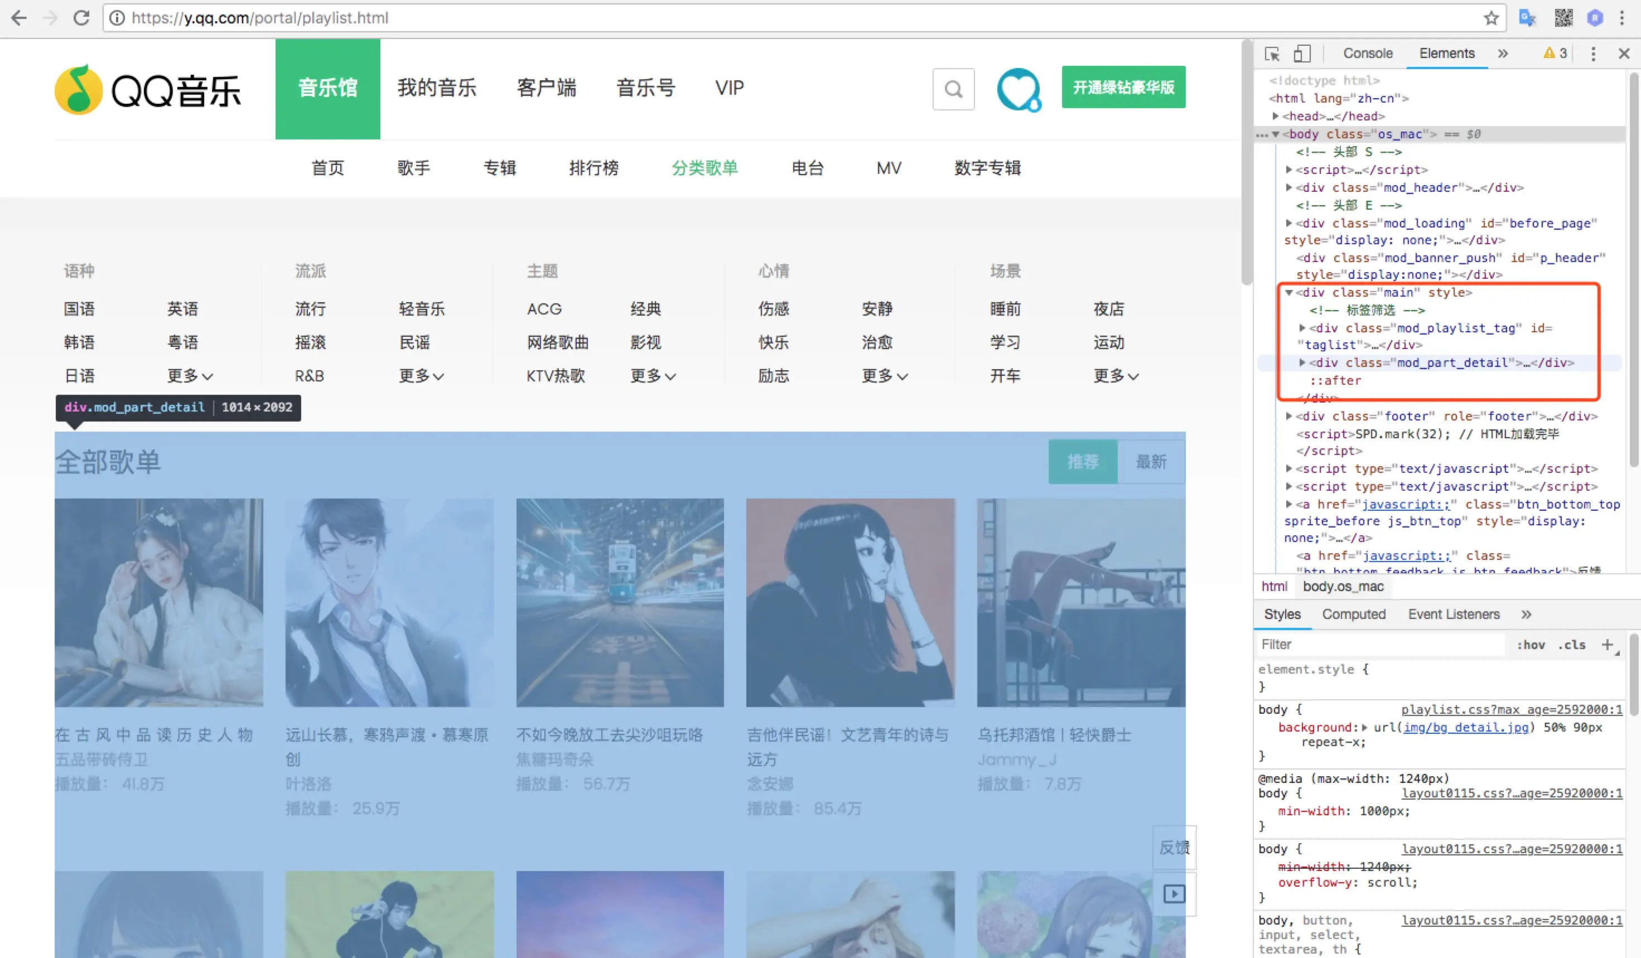Click the purple R extension icon
Screen dimensions: 1641x958
[1595, 18]
